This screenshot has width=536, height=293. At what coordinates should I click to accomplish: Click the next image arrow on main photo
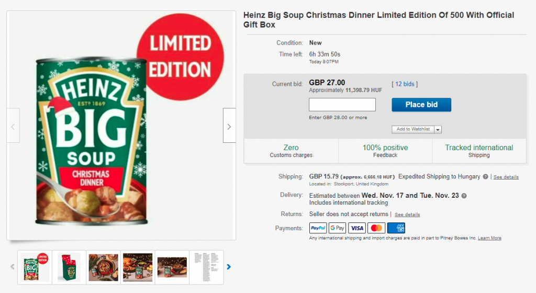click(x=229, y=126)
